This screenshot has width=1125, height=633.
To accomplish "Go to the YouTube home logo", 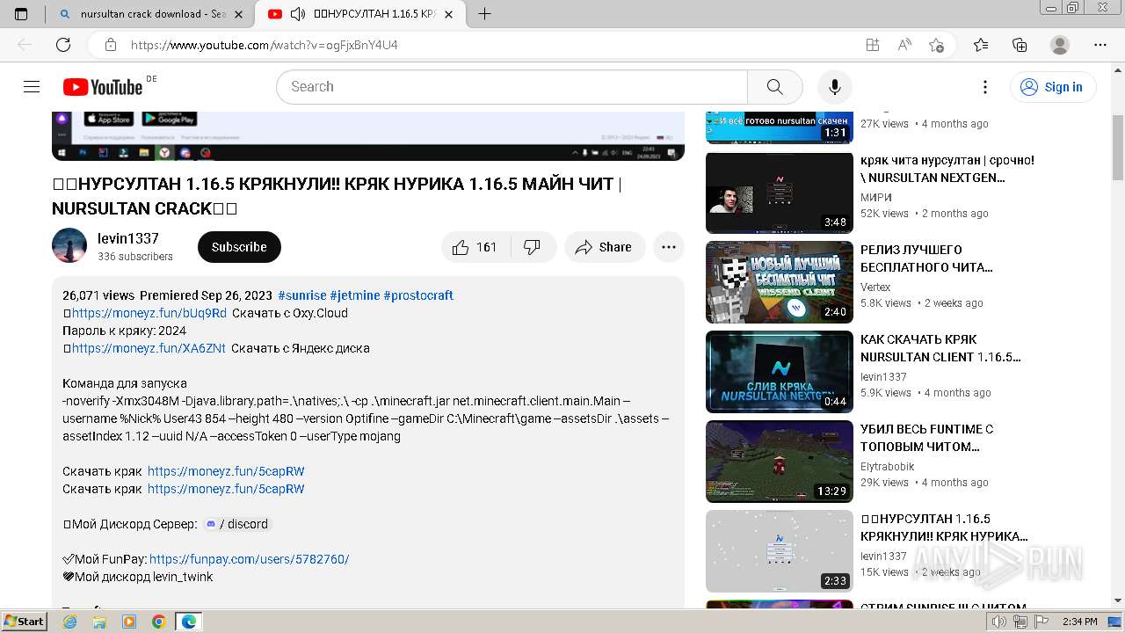I will click(103, 86).
